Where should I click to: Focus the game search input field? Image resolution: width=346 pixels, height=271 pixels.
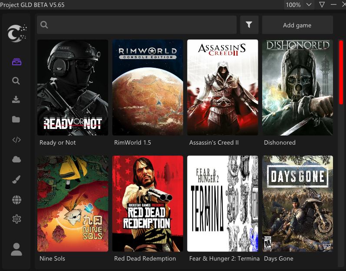point(137,25)
